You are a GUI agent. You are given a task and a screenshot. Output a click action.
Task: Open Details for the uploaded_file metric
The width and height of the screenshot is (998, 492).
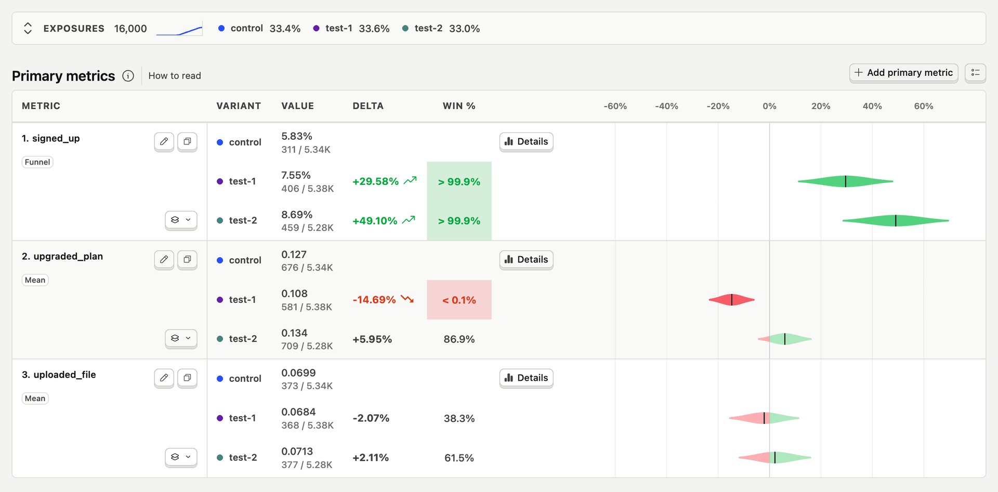(526, 378)
